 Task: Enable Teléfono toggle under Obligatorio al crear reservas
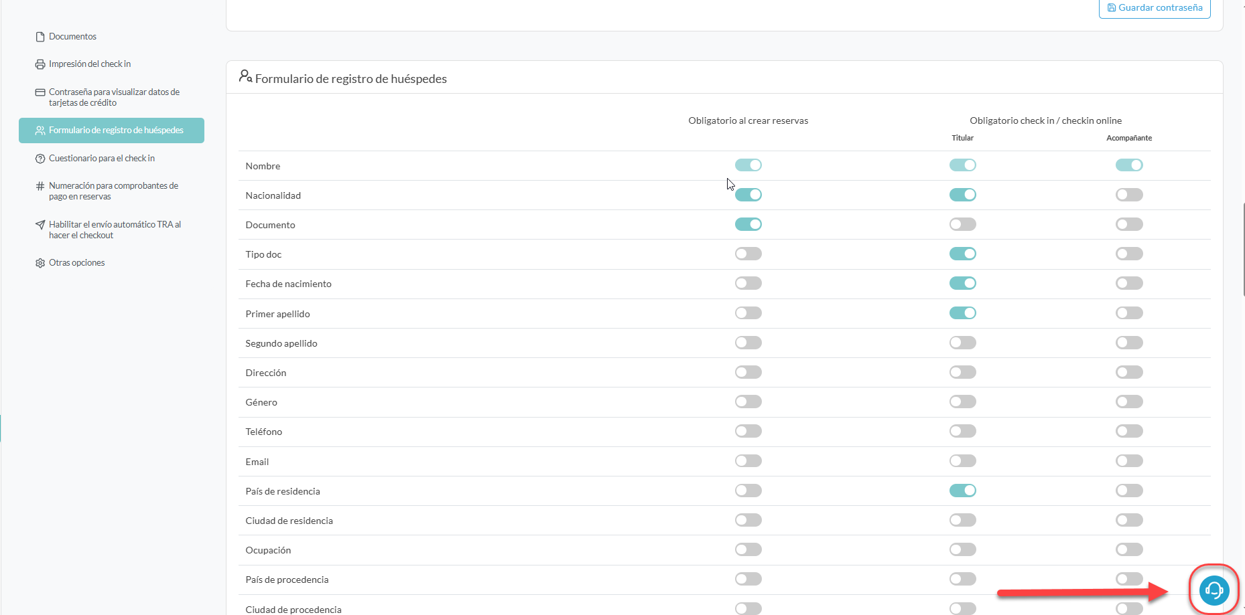click(748, 431)
